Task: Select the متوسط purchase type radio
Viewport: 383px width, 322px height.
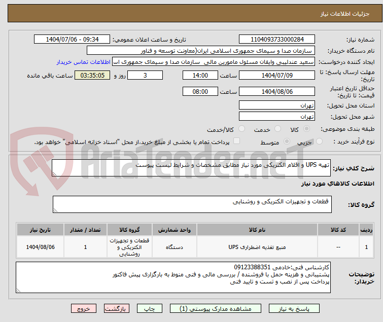Action: tap(287, 141)
